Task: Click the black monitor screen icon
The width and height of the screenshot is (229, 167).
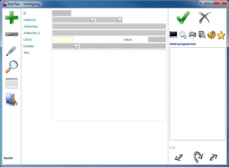Action: pyautogui.click(x=173, y=35)
